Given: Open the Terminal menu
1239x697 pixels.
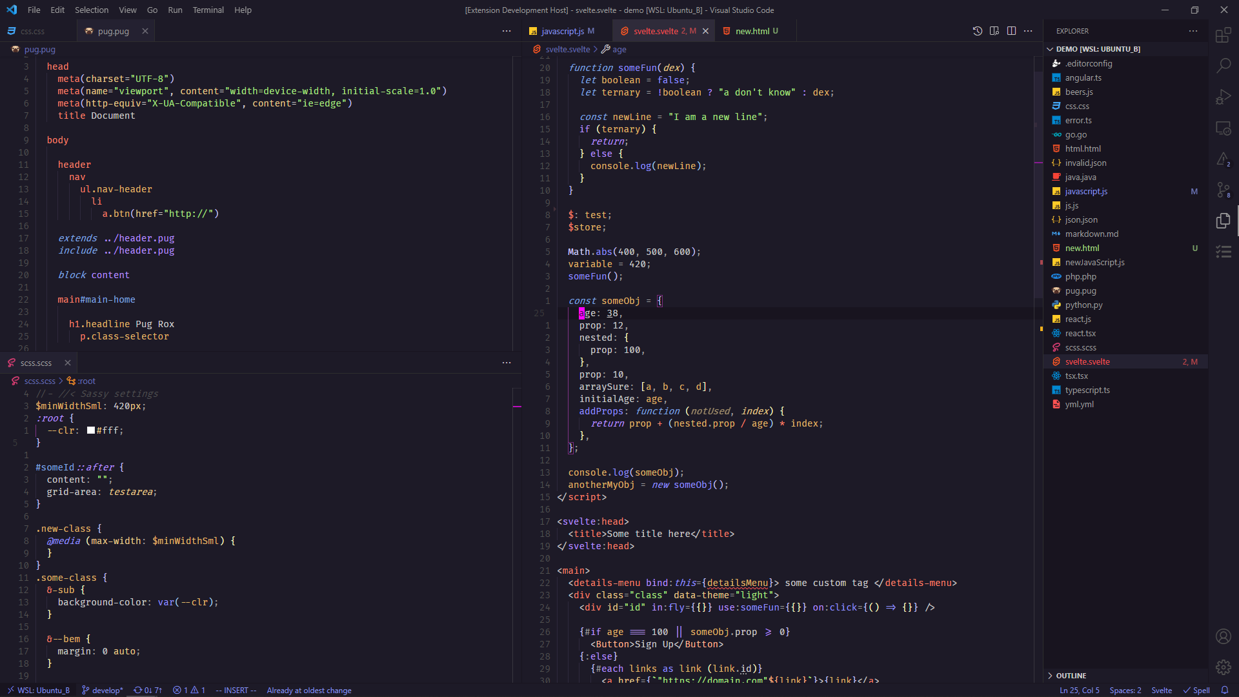Looking at the screenshot, I should click(208, 10).
